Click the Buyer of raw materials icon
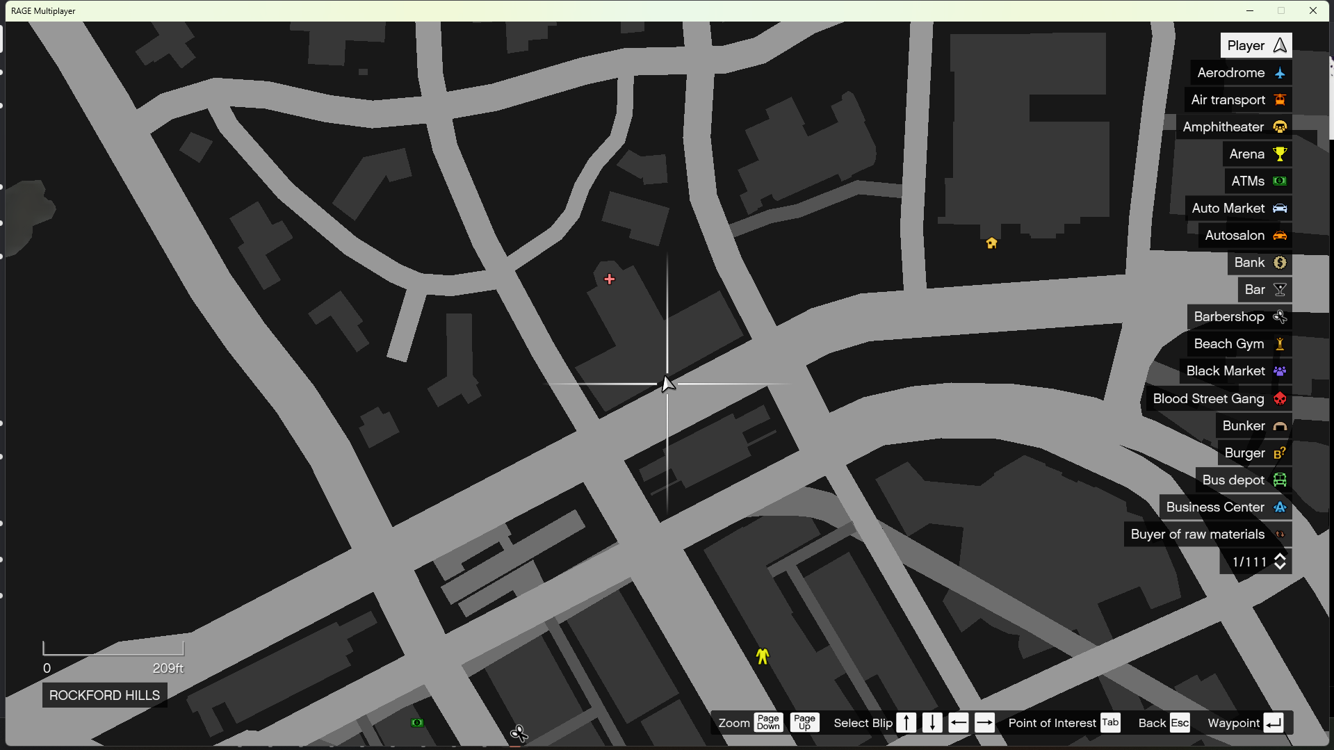 [1280, 535]
